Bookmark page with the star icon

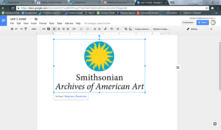[206, 8]
